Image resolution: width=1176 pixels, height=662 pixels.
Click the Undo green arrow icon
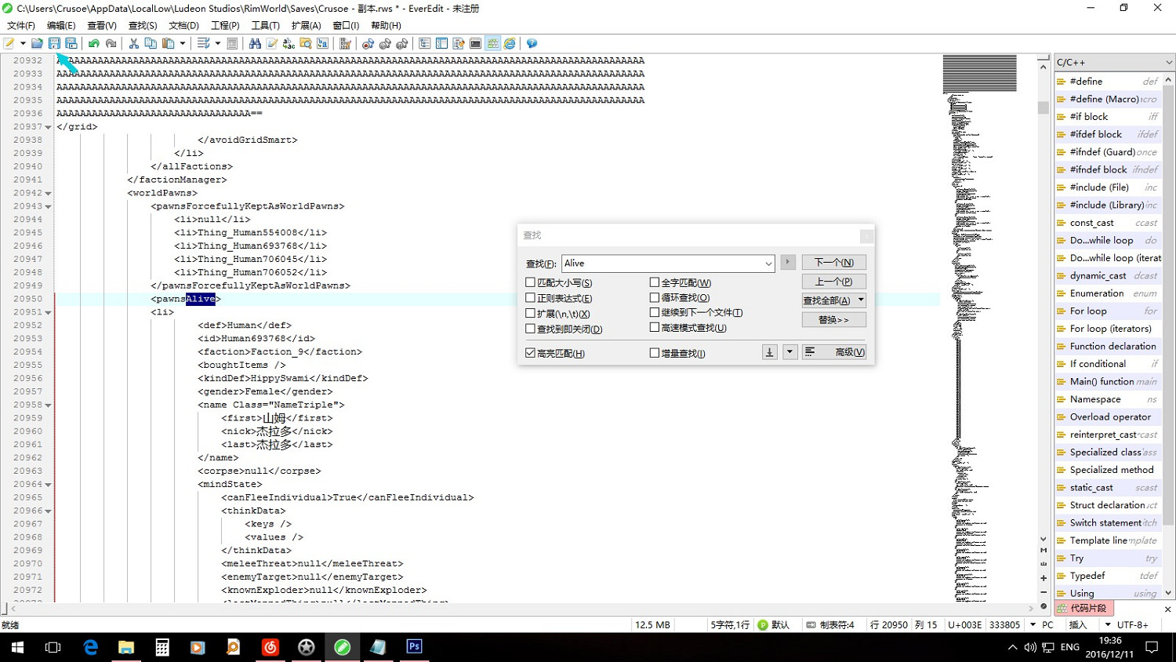click(x=94, y=44)
